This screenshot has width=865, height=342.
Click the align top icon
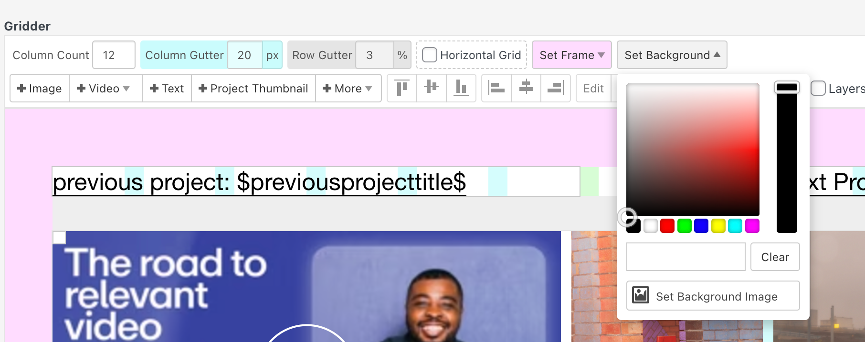click(402, 88)
